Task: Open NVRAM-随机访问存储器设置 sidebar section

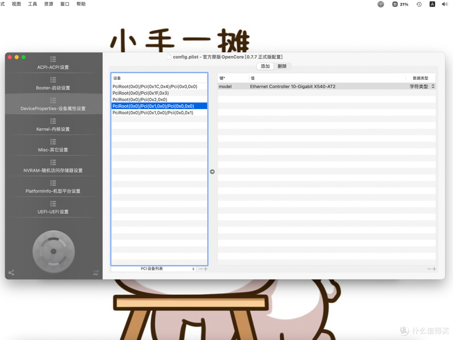Action: click(53, 167)
